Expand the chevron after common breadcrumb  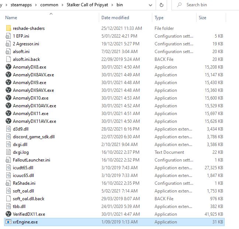62,5
